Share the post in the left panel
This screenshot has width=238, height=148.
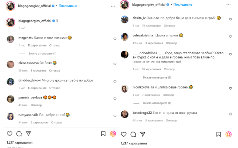pyautogui.click(x=28, y=134)
